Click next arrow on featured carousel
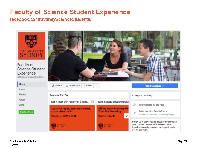 coord(126,116)
